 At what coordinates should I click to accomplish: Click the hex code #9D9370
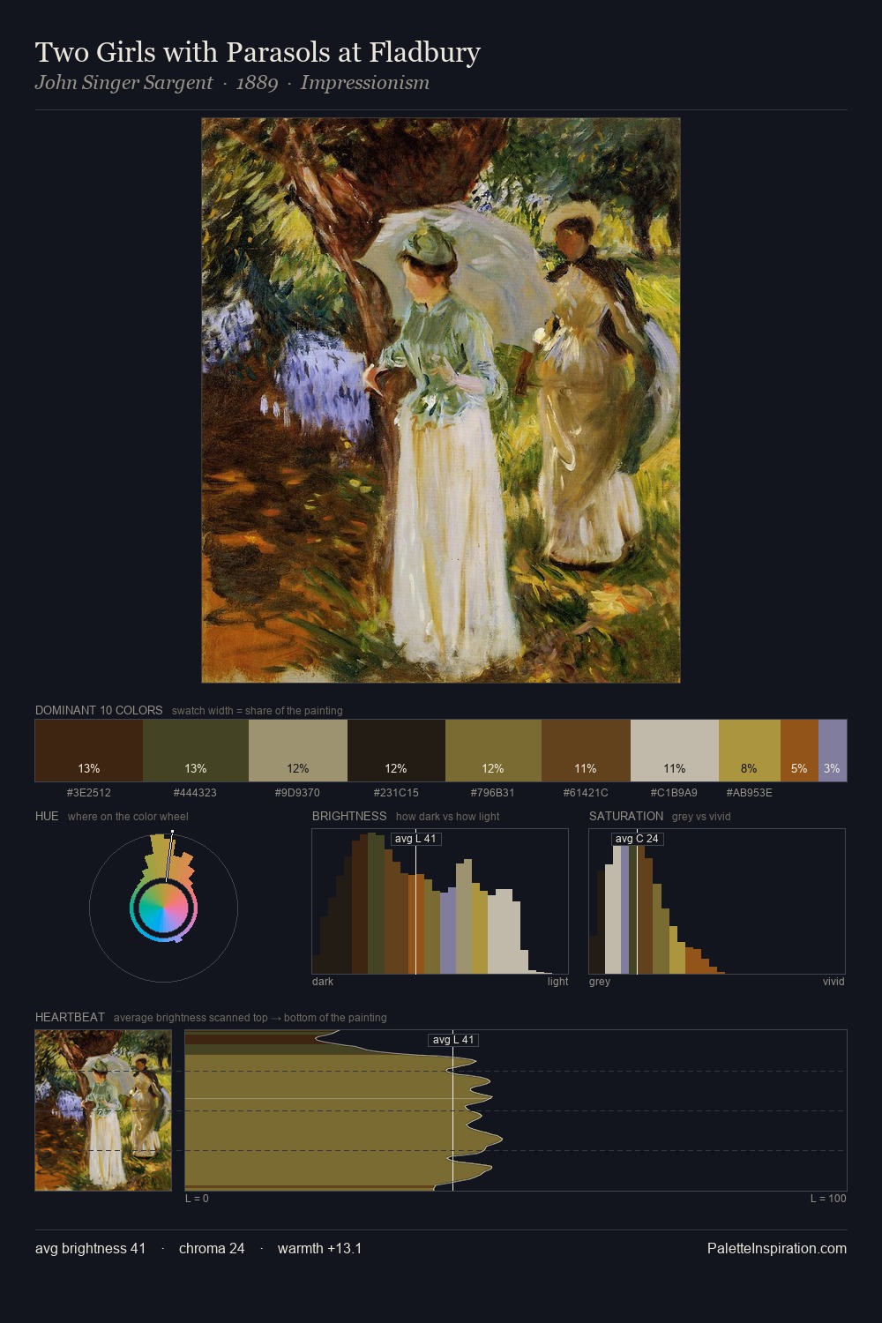pyautogui.click(x=298, y=792)
